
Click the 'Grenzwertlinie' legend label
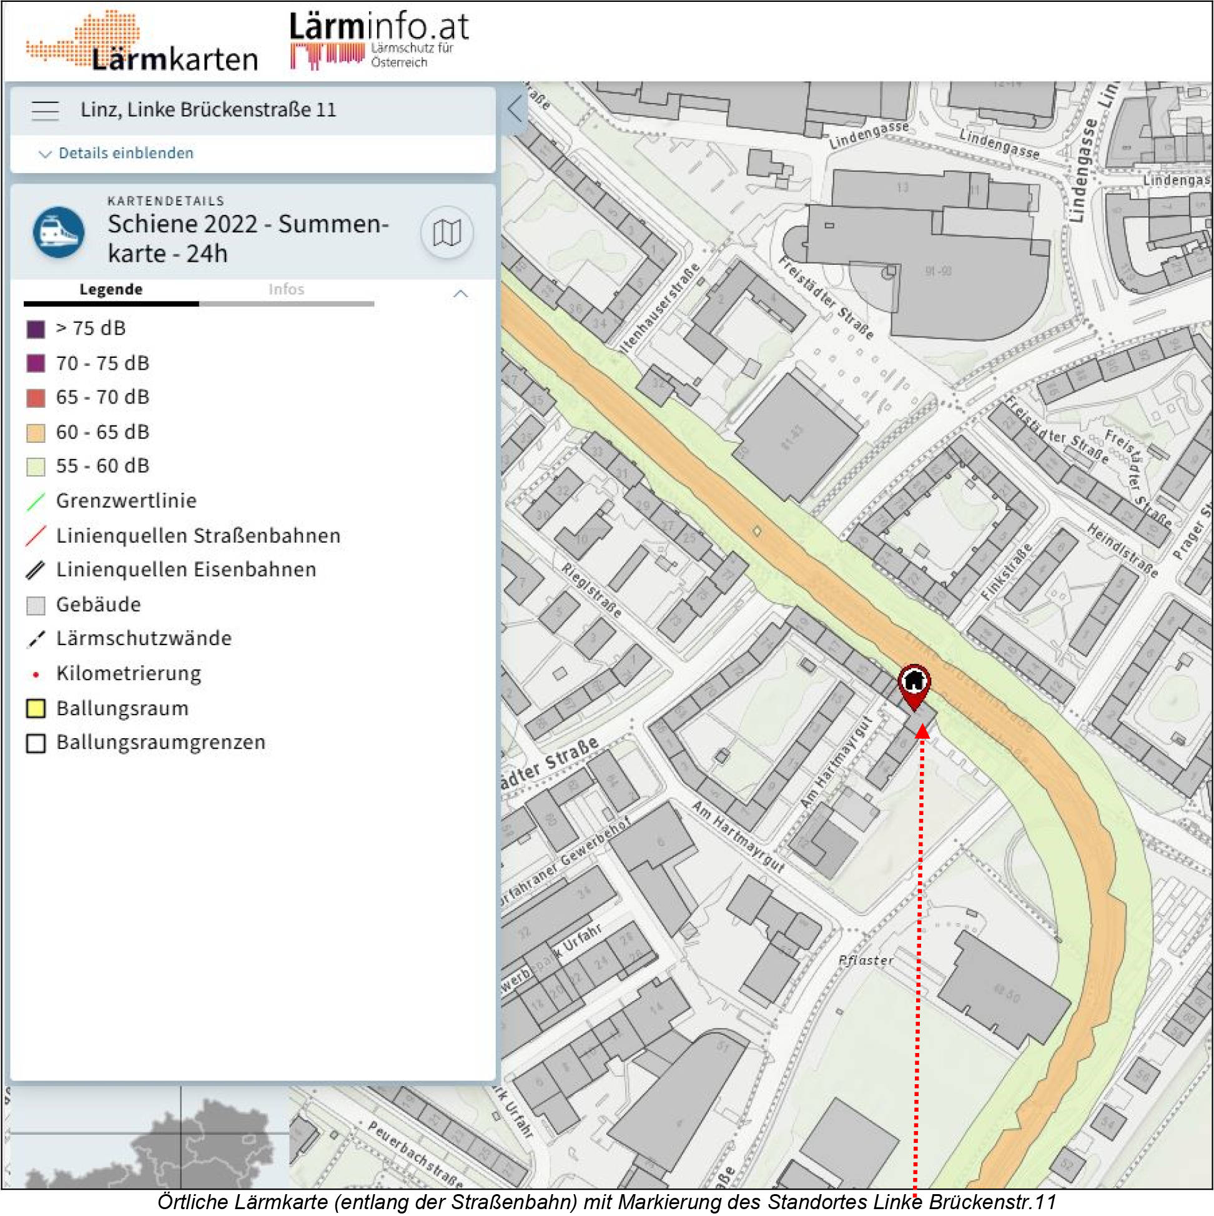point(127,501)
